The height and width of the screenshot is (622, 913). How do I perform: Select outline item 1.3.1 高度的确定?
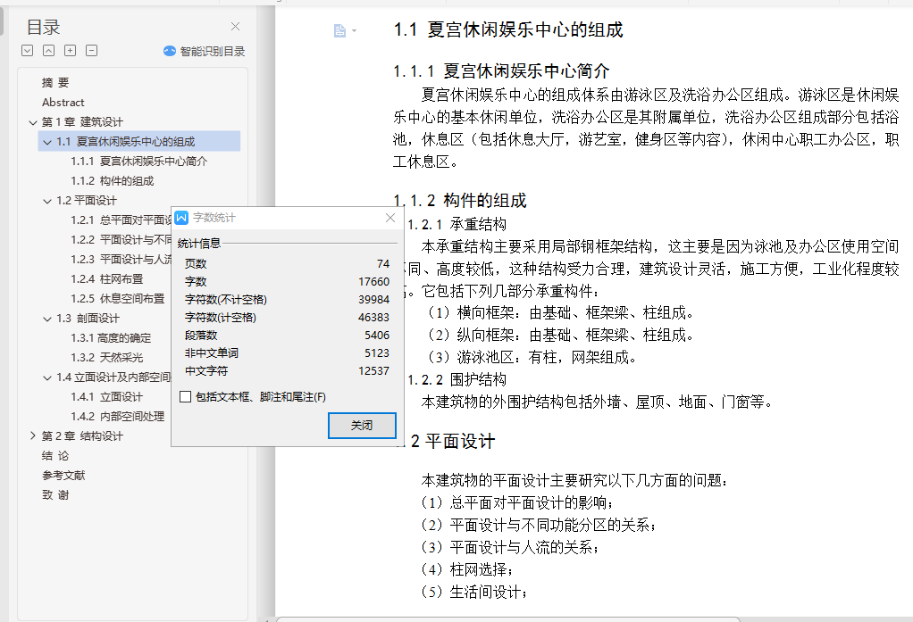(111, 338)
